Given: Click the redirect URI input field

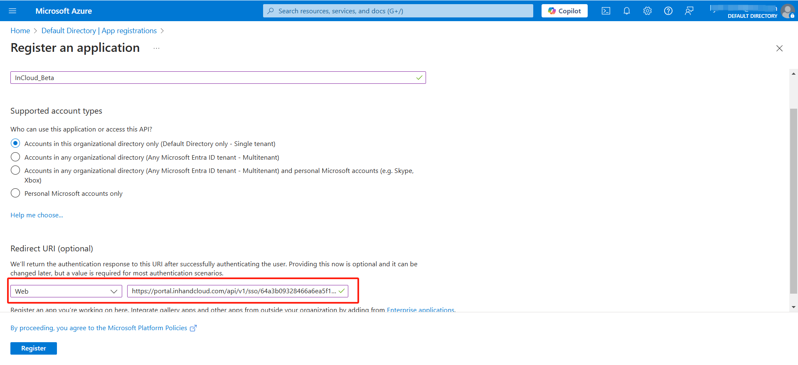Looking at the screenshot, I should [234, 291].
